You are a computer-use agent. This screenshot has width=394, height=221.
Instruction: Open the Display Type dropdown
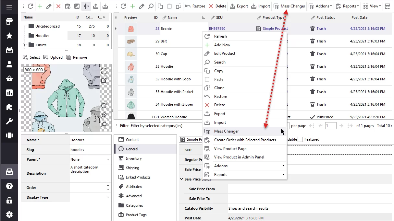point(108,197)
